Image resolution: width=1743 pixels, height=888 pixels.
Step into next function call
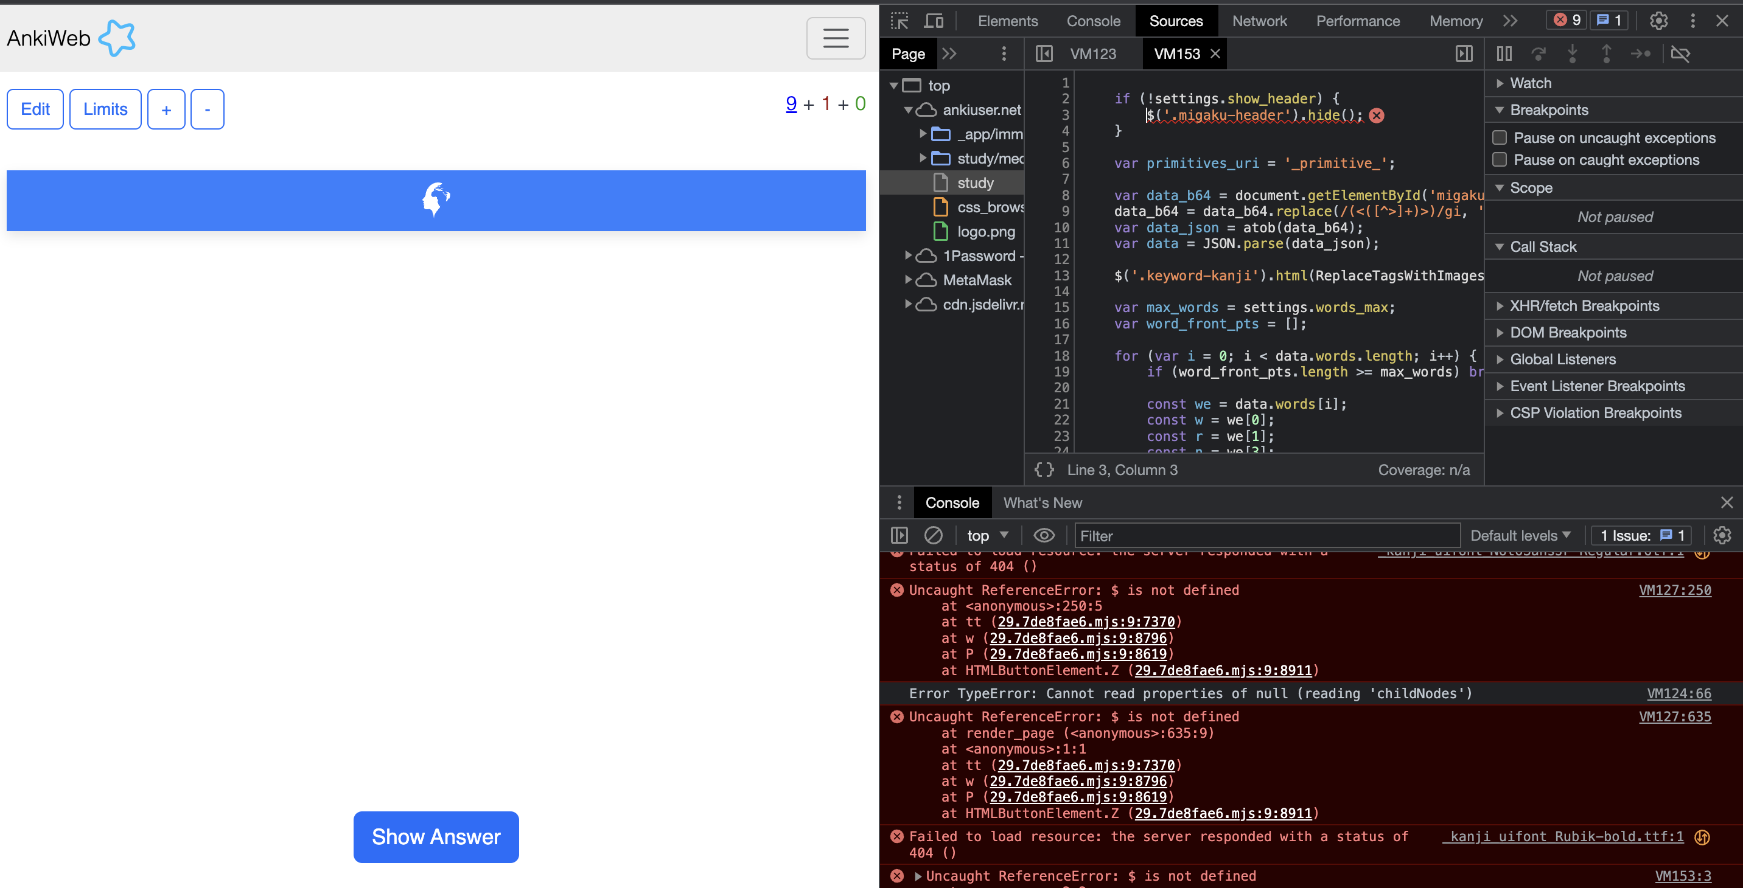[x=1573, y=54]
